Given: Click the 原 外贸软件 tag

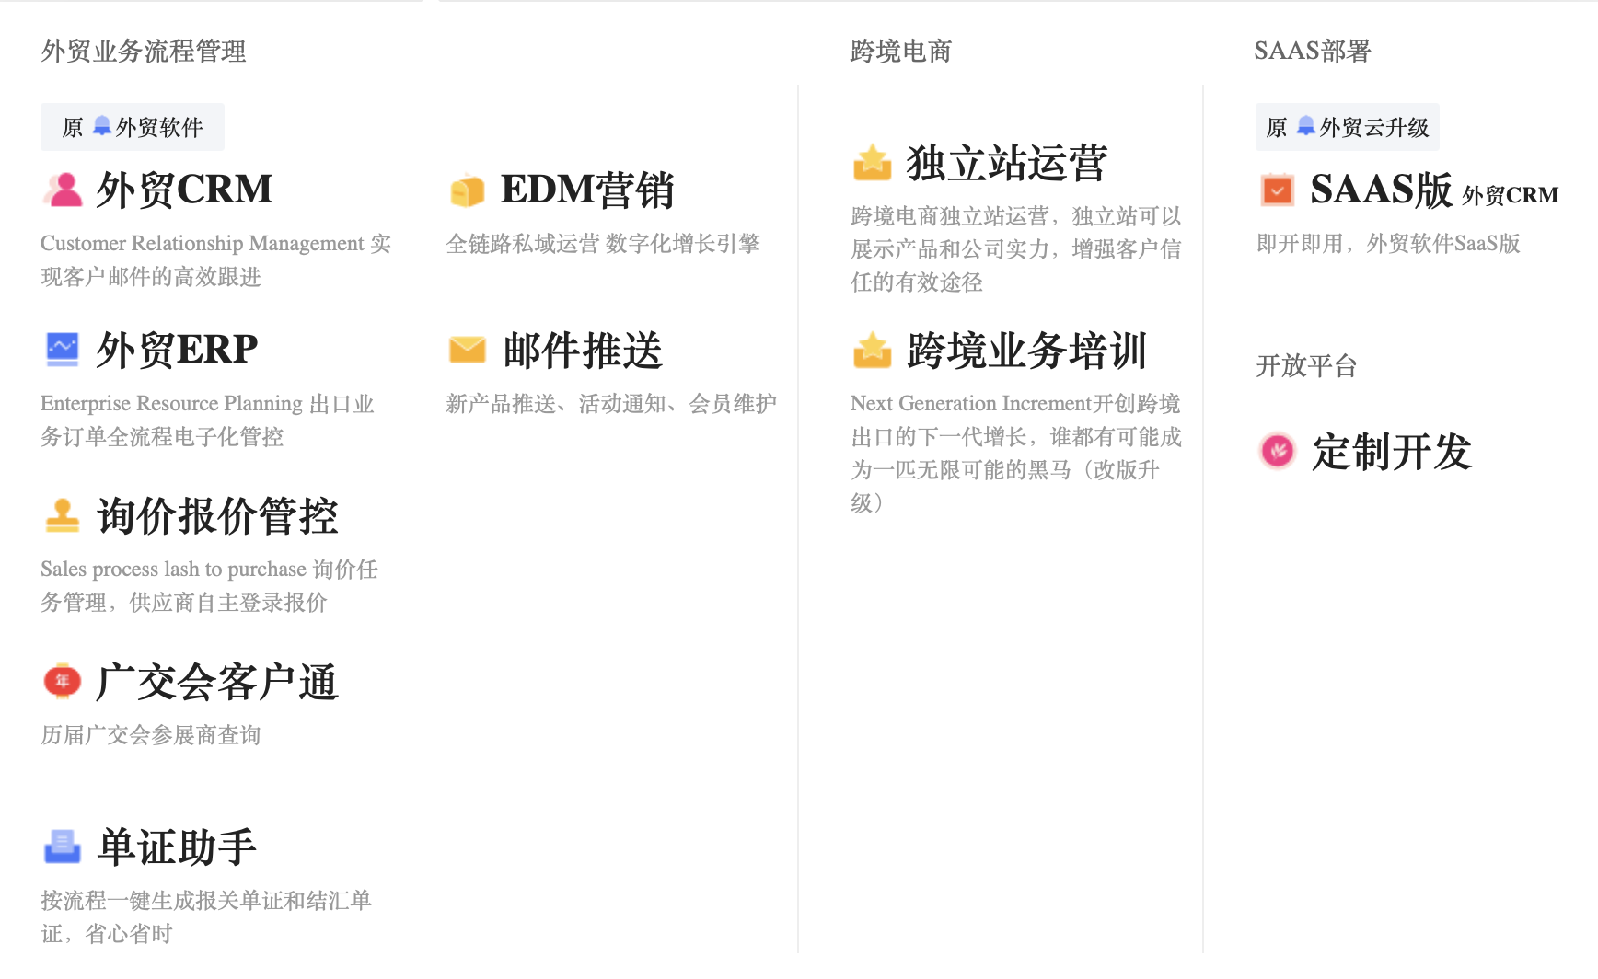Looking at the screenshot, I should [x=133, y=127].
